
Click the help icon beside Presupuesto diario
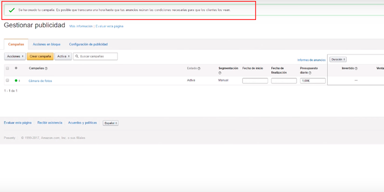click(310, 73)
